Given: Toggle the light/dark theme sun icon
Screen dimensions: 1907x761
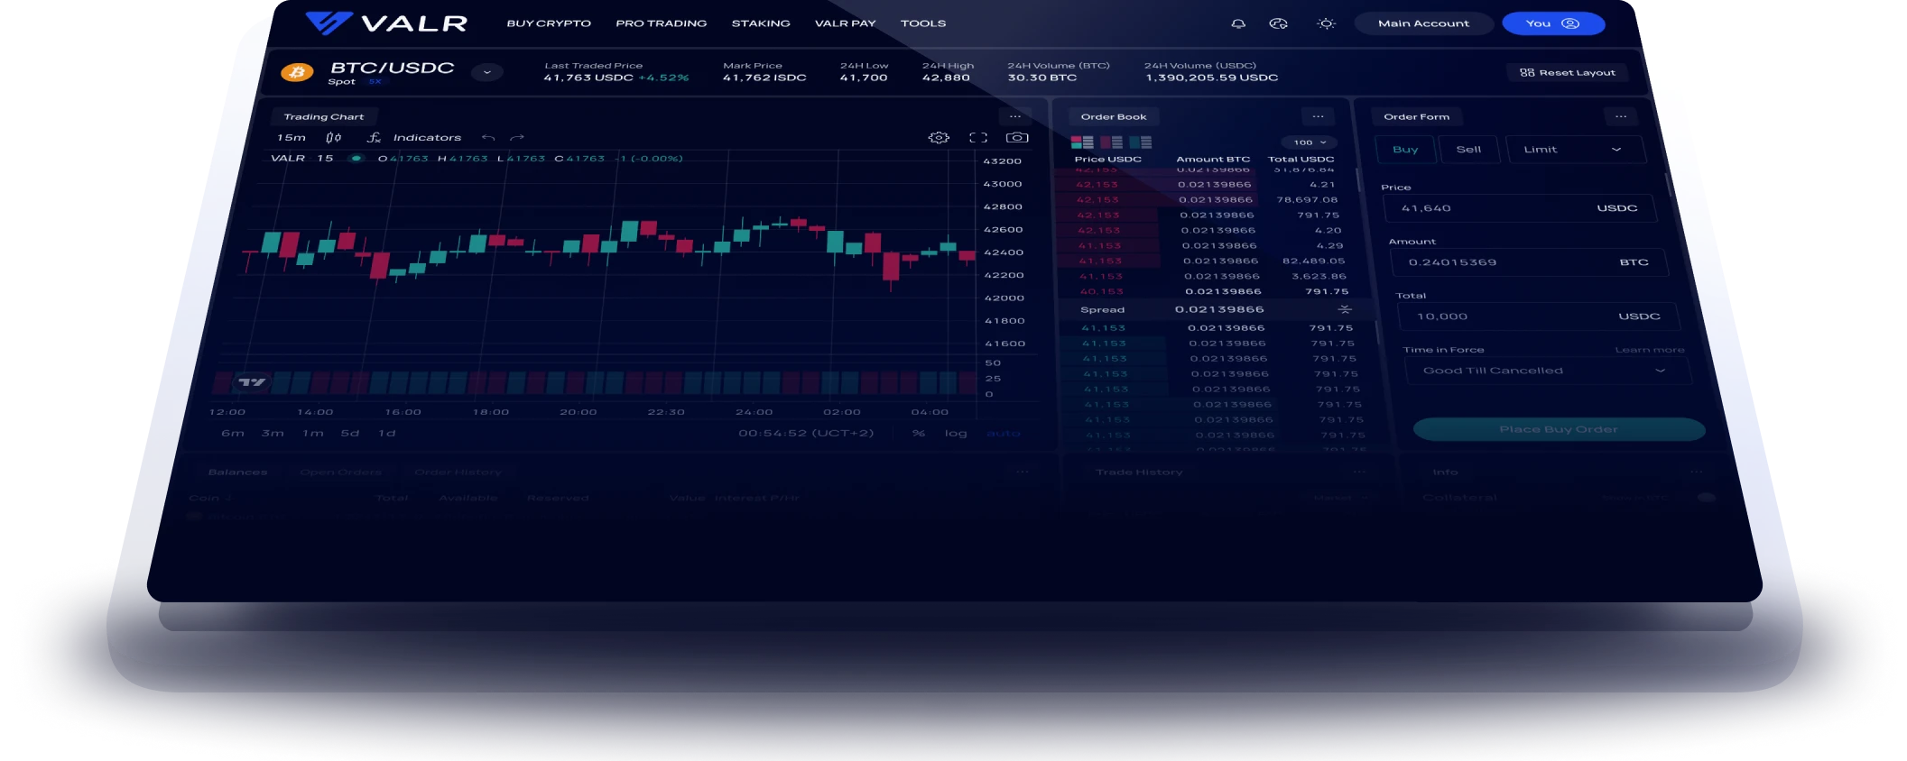Looking at the screenshot, I should tap(1326, 24).
